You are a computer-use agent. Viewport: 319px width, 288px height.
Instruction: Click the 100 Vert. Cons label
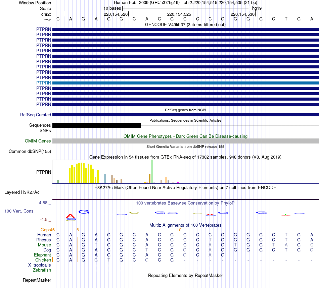click(19, 211)
